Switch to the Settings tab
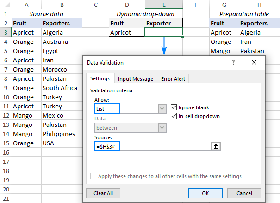Screen dimensions: 280x203 (x=100, y=78)
